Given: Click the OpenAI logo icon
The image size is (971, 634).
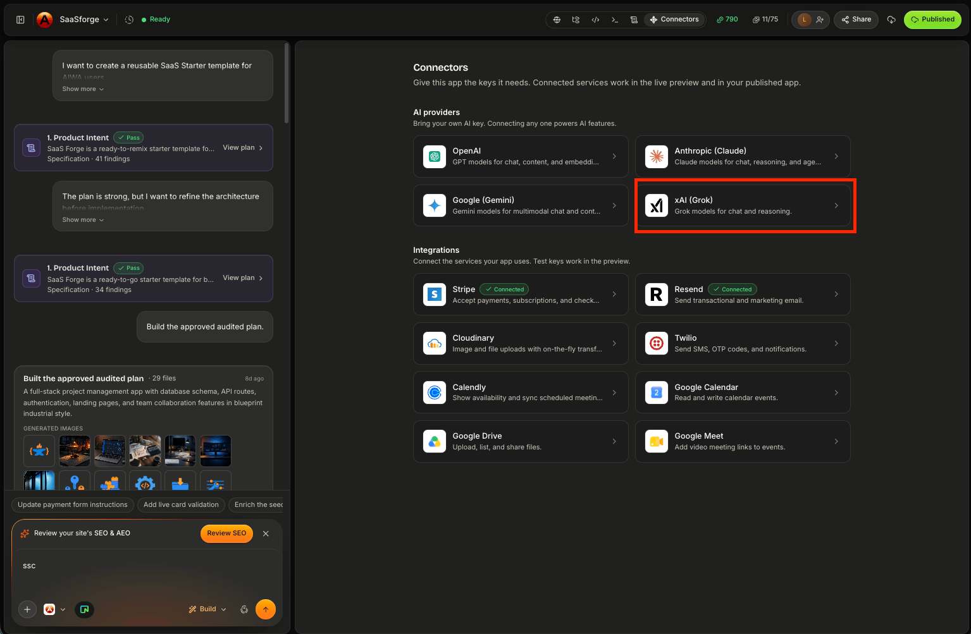Looking at the screenshot, I should 435,156.
